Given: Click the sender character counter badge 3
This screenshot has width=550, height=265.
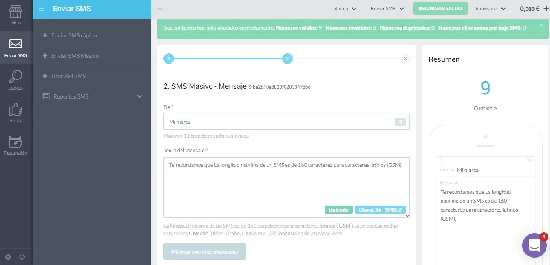Looking at the screenshot, I should (400, 122).
